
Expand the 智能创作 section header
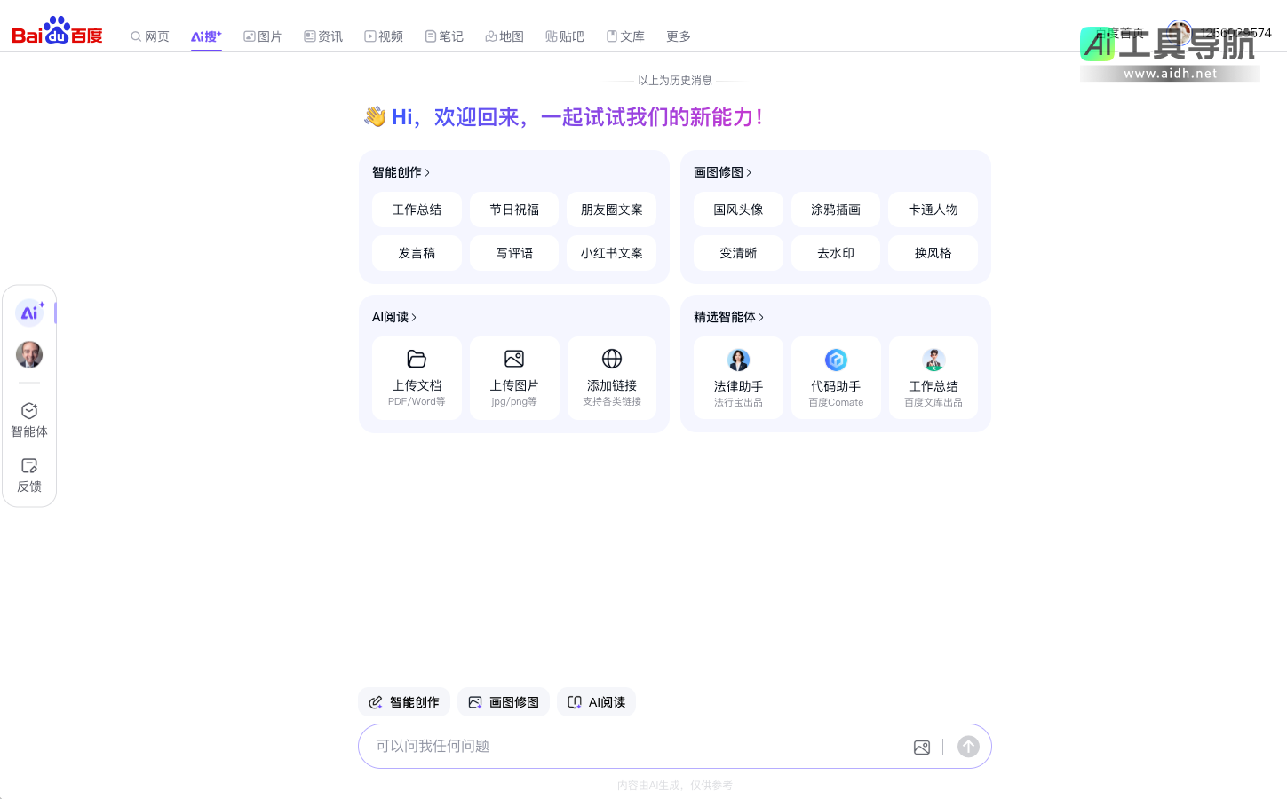pos(401,172)
